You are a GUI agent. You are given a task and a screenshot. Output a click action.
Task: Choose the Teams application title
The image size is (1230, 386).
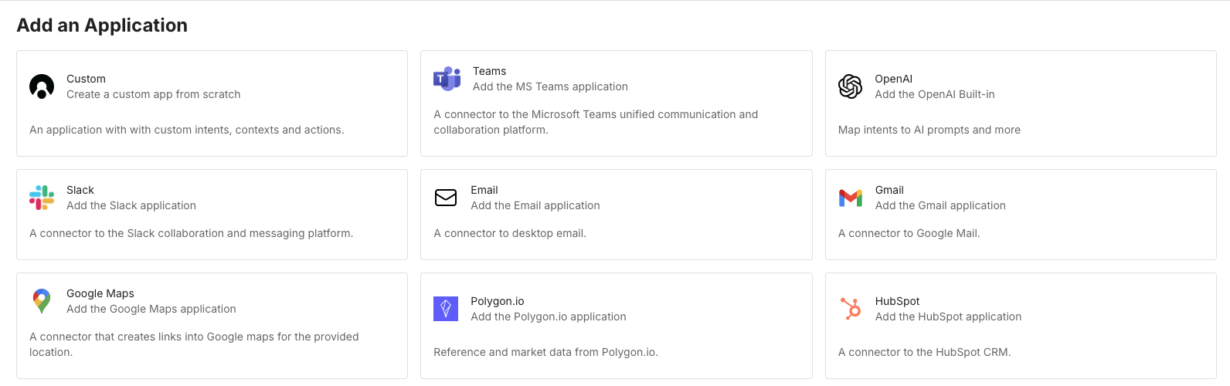coord(489,71)
